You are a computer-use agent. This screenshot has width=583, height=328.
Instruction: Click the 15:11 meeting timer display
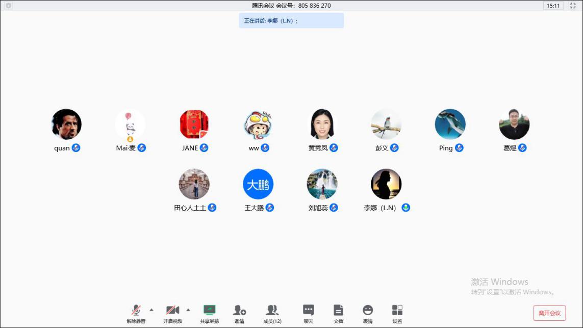(553, 6)
